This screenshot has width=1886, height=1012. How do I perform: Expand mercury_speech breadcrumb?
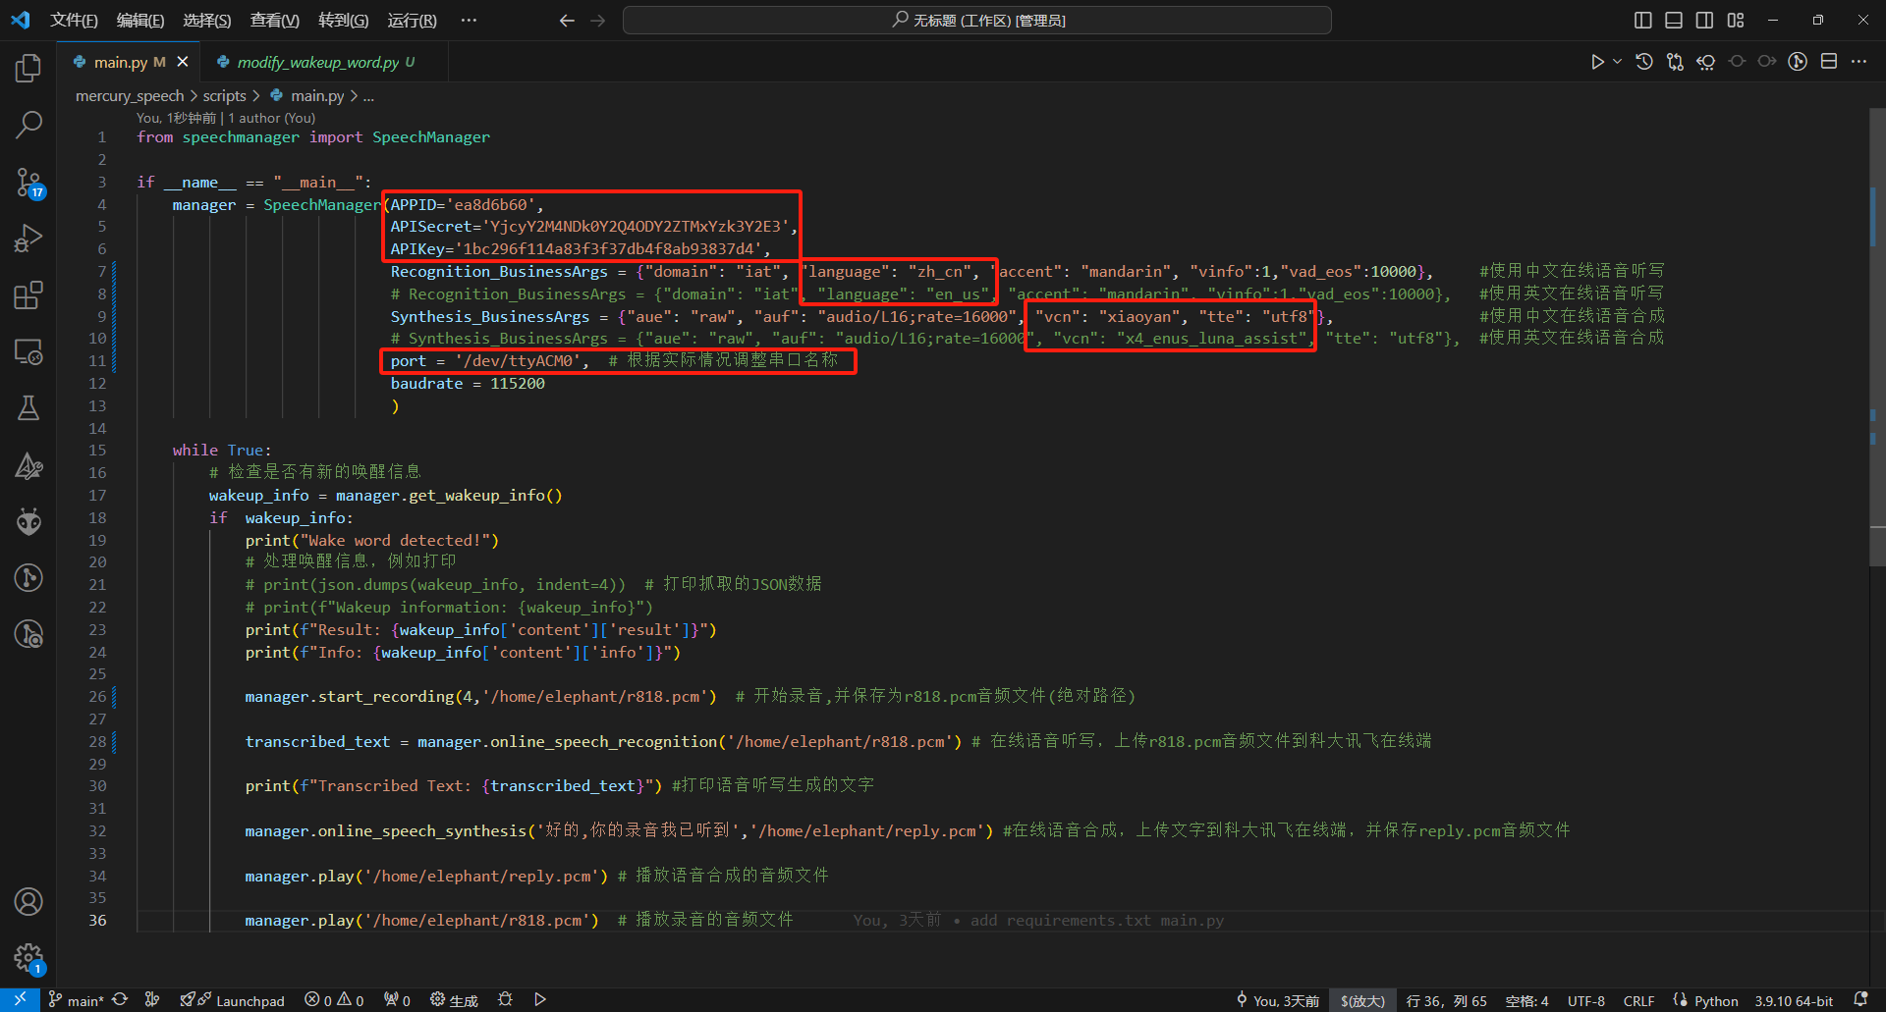point(130,96)
